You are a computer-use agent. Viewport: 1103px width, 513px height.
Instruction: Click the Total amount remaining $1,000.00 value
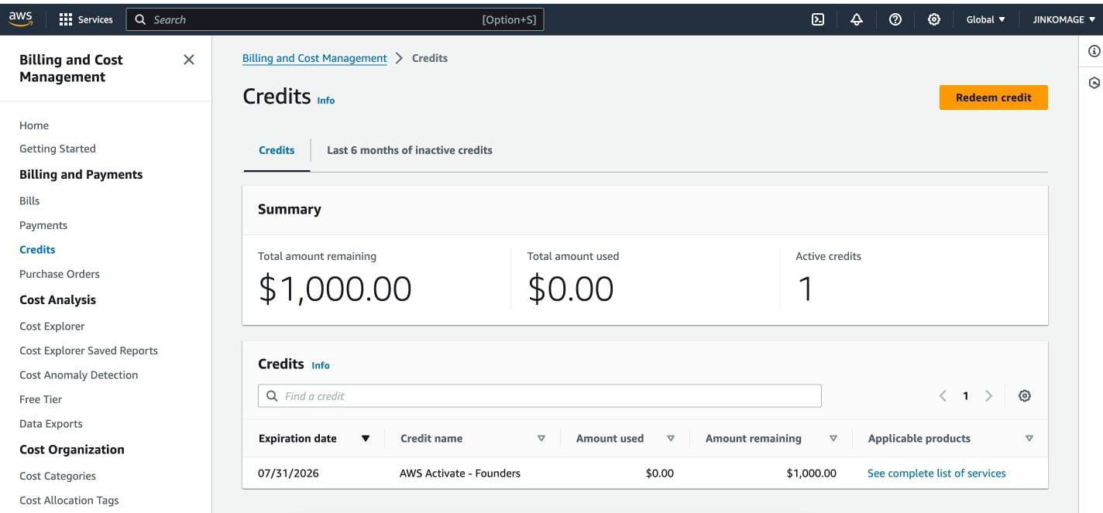[x=335, y=289]
